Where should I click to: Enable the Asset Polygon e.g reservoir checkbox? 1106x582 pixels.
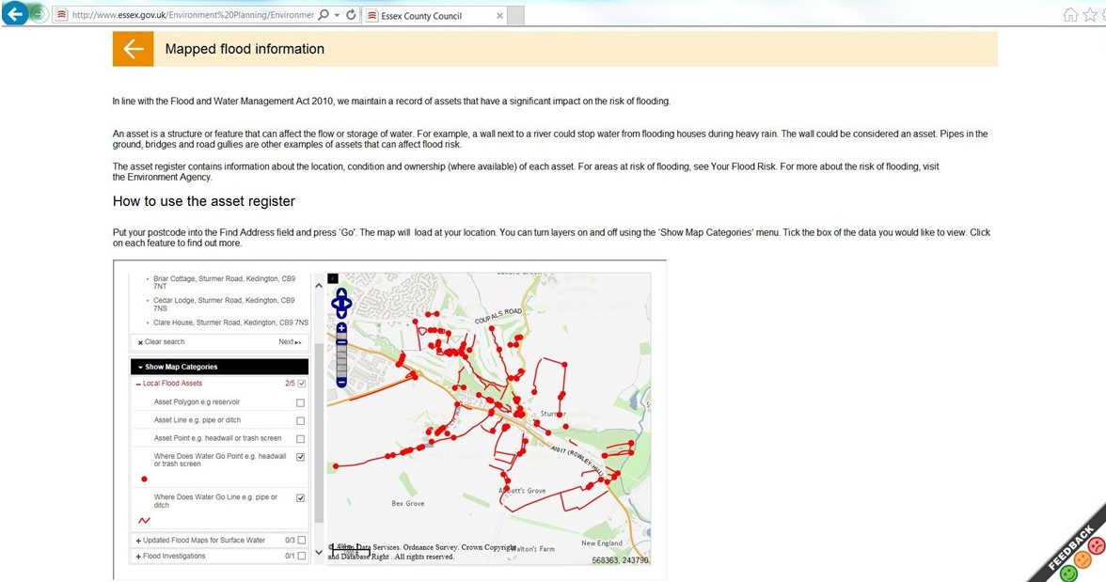click(299, 401)
